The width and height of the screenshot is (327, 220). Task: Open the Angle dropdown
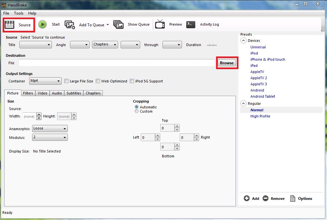(x=80, y=45)
